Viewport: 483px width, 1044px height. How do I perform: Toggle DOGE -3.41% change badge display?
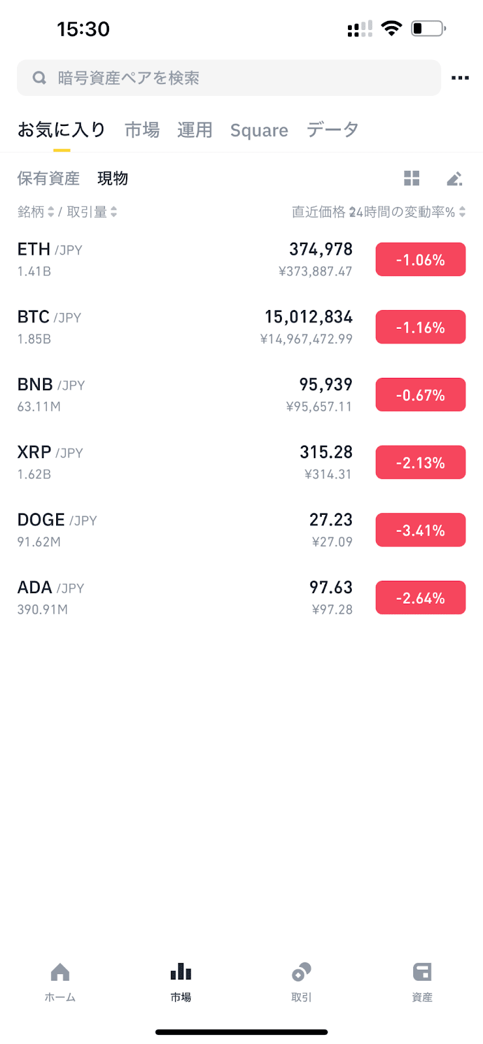pos(420,530)
